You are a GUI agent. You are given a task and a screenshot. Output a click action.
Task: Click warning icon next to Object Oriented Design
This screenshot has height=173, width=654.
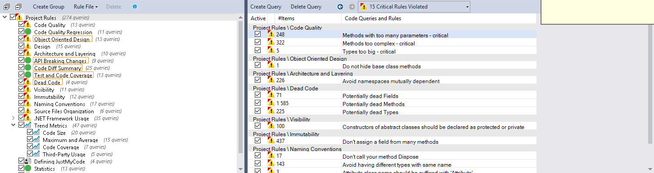[x=28, y=39]
